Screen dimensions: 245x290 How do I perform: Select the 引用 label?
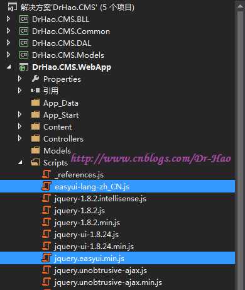click(x=51, y=91)
